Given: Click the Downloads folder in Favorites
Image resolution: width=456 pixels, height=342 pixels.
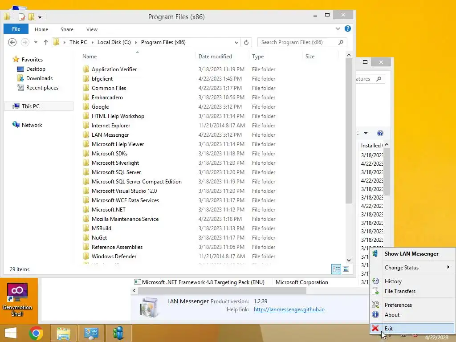Looking at the screenshot, I should pyautogui.click(x=39, y=78).
